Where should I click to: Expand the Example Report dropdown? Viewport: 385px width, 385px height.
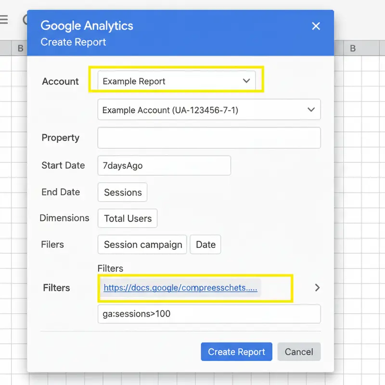177,81
